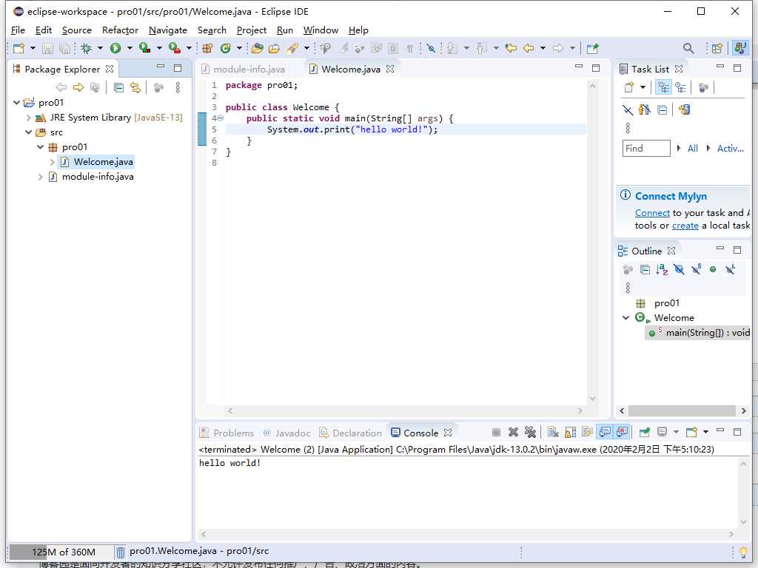Collapse the src folder node

28,132
